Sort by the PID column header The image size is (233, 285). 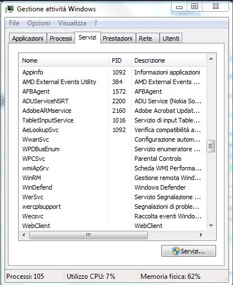[x=120, y=60]
